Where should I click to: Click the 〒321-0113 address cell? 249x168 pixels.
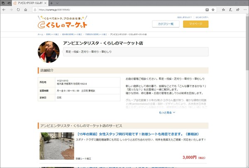88,82
